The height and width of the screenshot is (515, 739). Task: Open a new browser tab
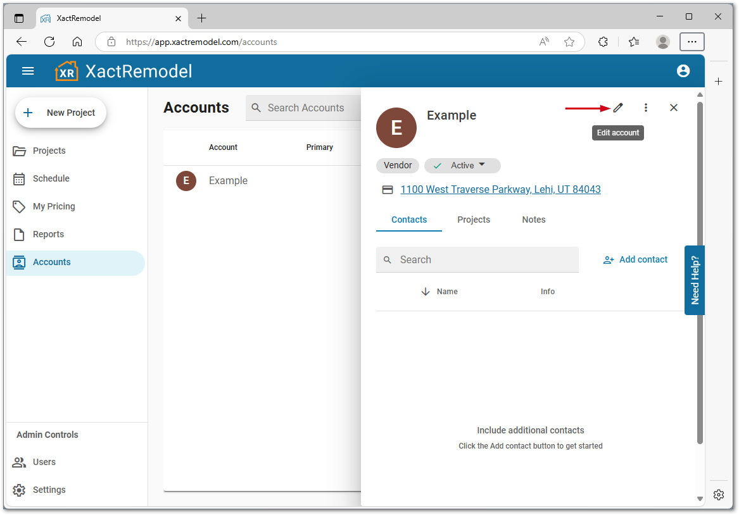(x=202, y=18)
